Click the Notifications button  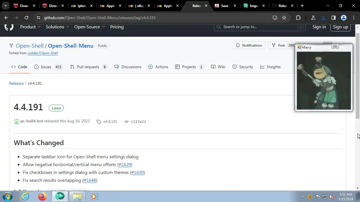tap(249, 45)
